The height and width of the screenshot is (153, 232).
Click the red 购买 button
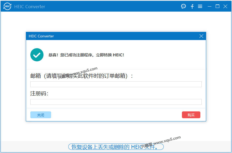[x=191, y=115]
